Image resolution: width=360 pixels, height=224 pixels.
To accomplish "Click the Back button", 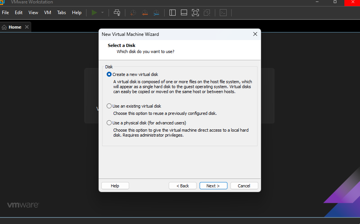I will tap(182, 186).
